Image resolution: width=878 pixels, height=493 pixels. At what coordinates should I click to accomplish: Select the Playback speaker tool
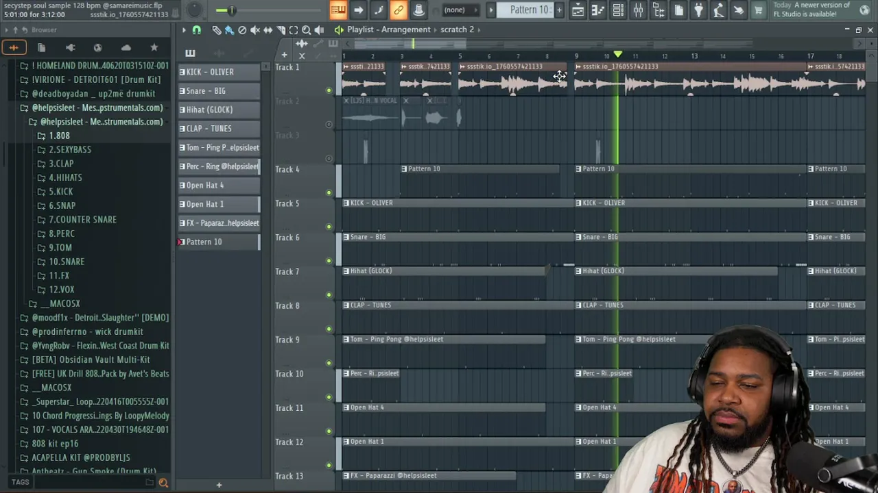tap(319, 30)
